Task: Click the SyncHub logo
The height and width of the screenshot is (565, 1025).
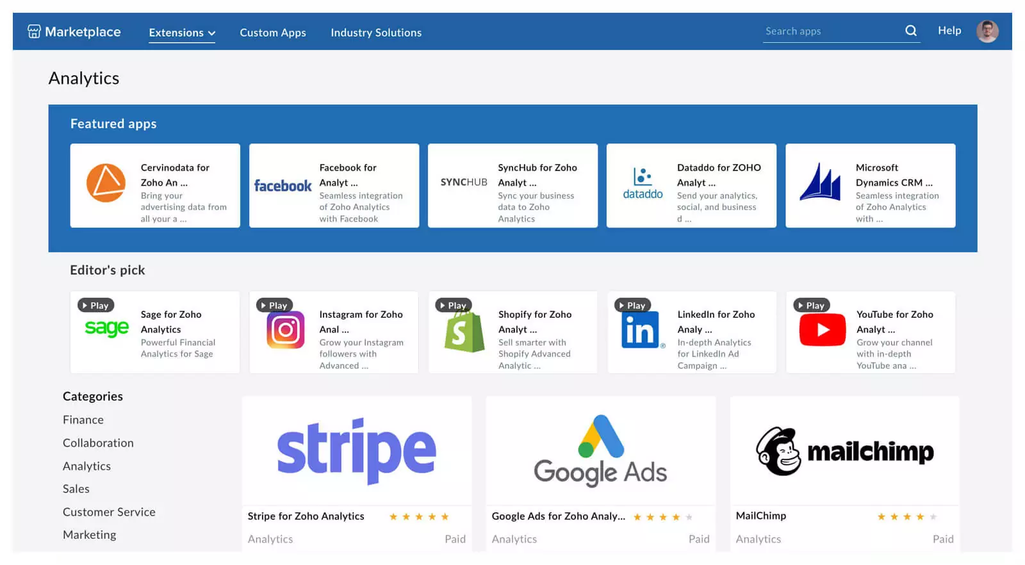Action: pyautogui.click(x=464, y=182)
